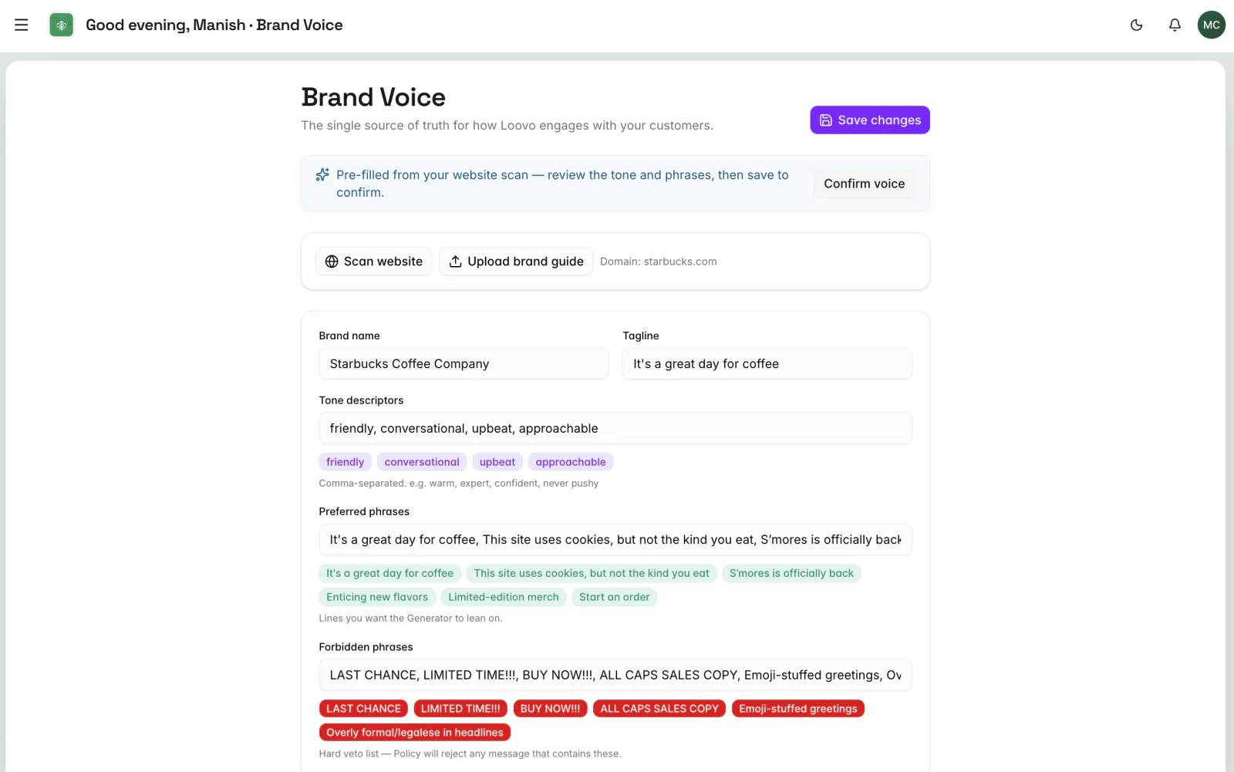Viewport: 1234px width, 772px height.
Task: Click the 'upbeat' tone chip
Action: 497,462
